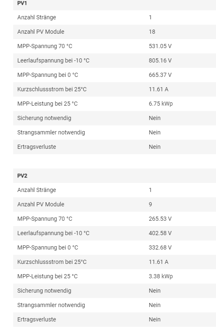
Task: Click PV1 Sicherung notwendig label
Action: point(44,118)
